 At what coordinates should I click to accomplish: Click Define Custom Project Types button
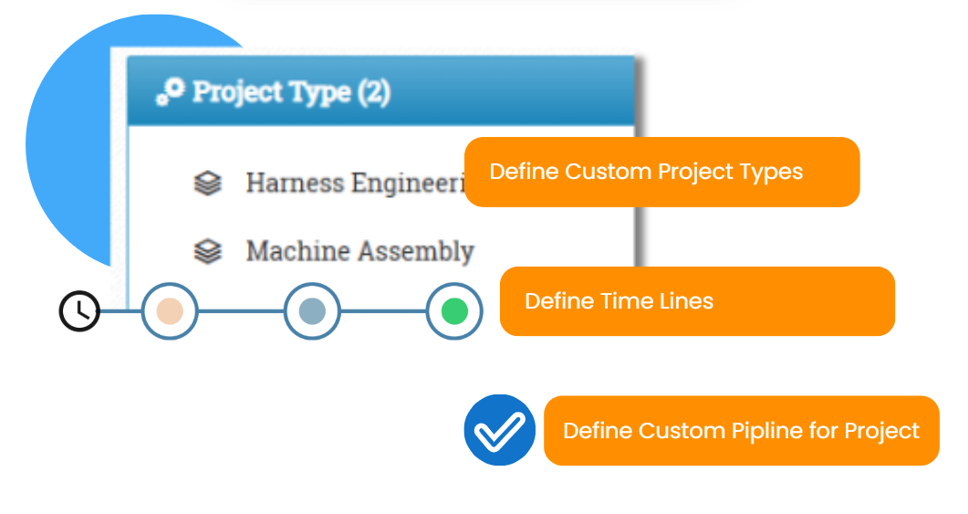[x=661, y=172]
